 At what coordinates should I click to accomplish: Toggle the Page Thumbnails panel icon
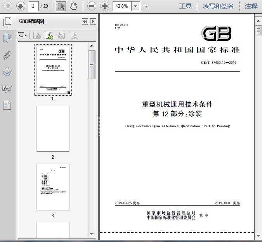click(7, 21)
